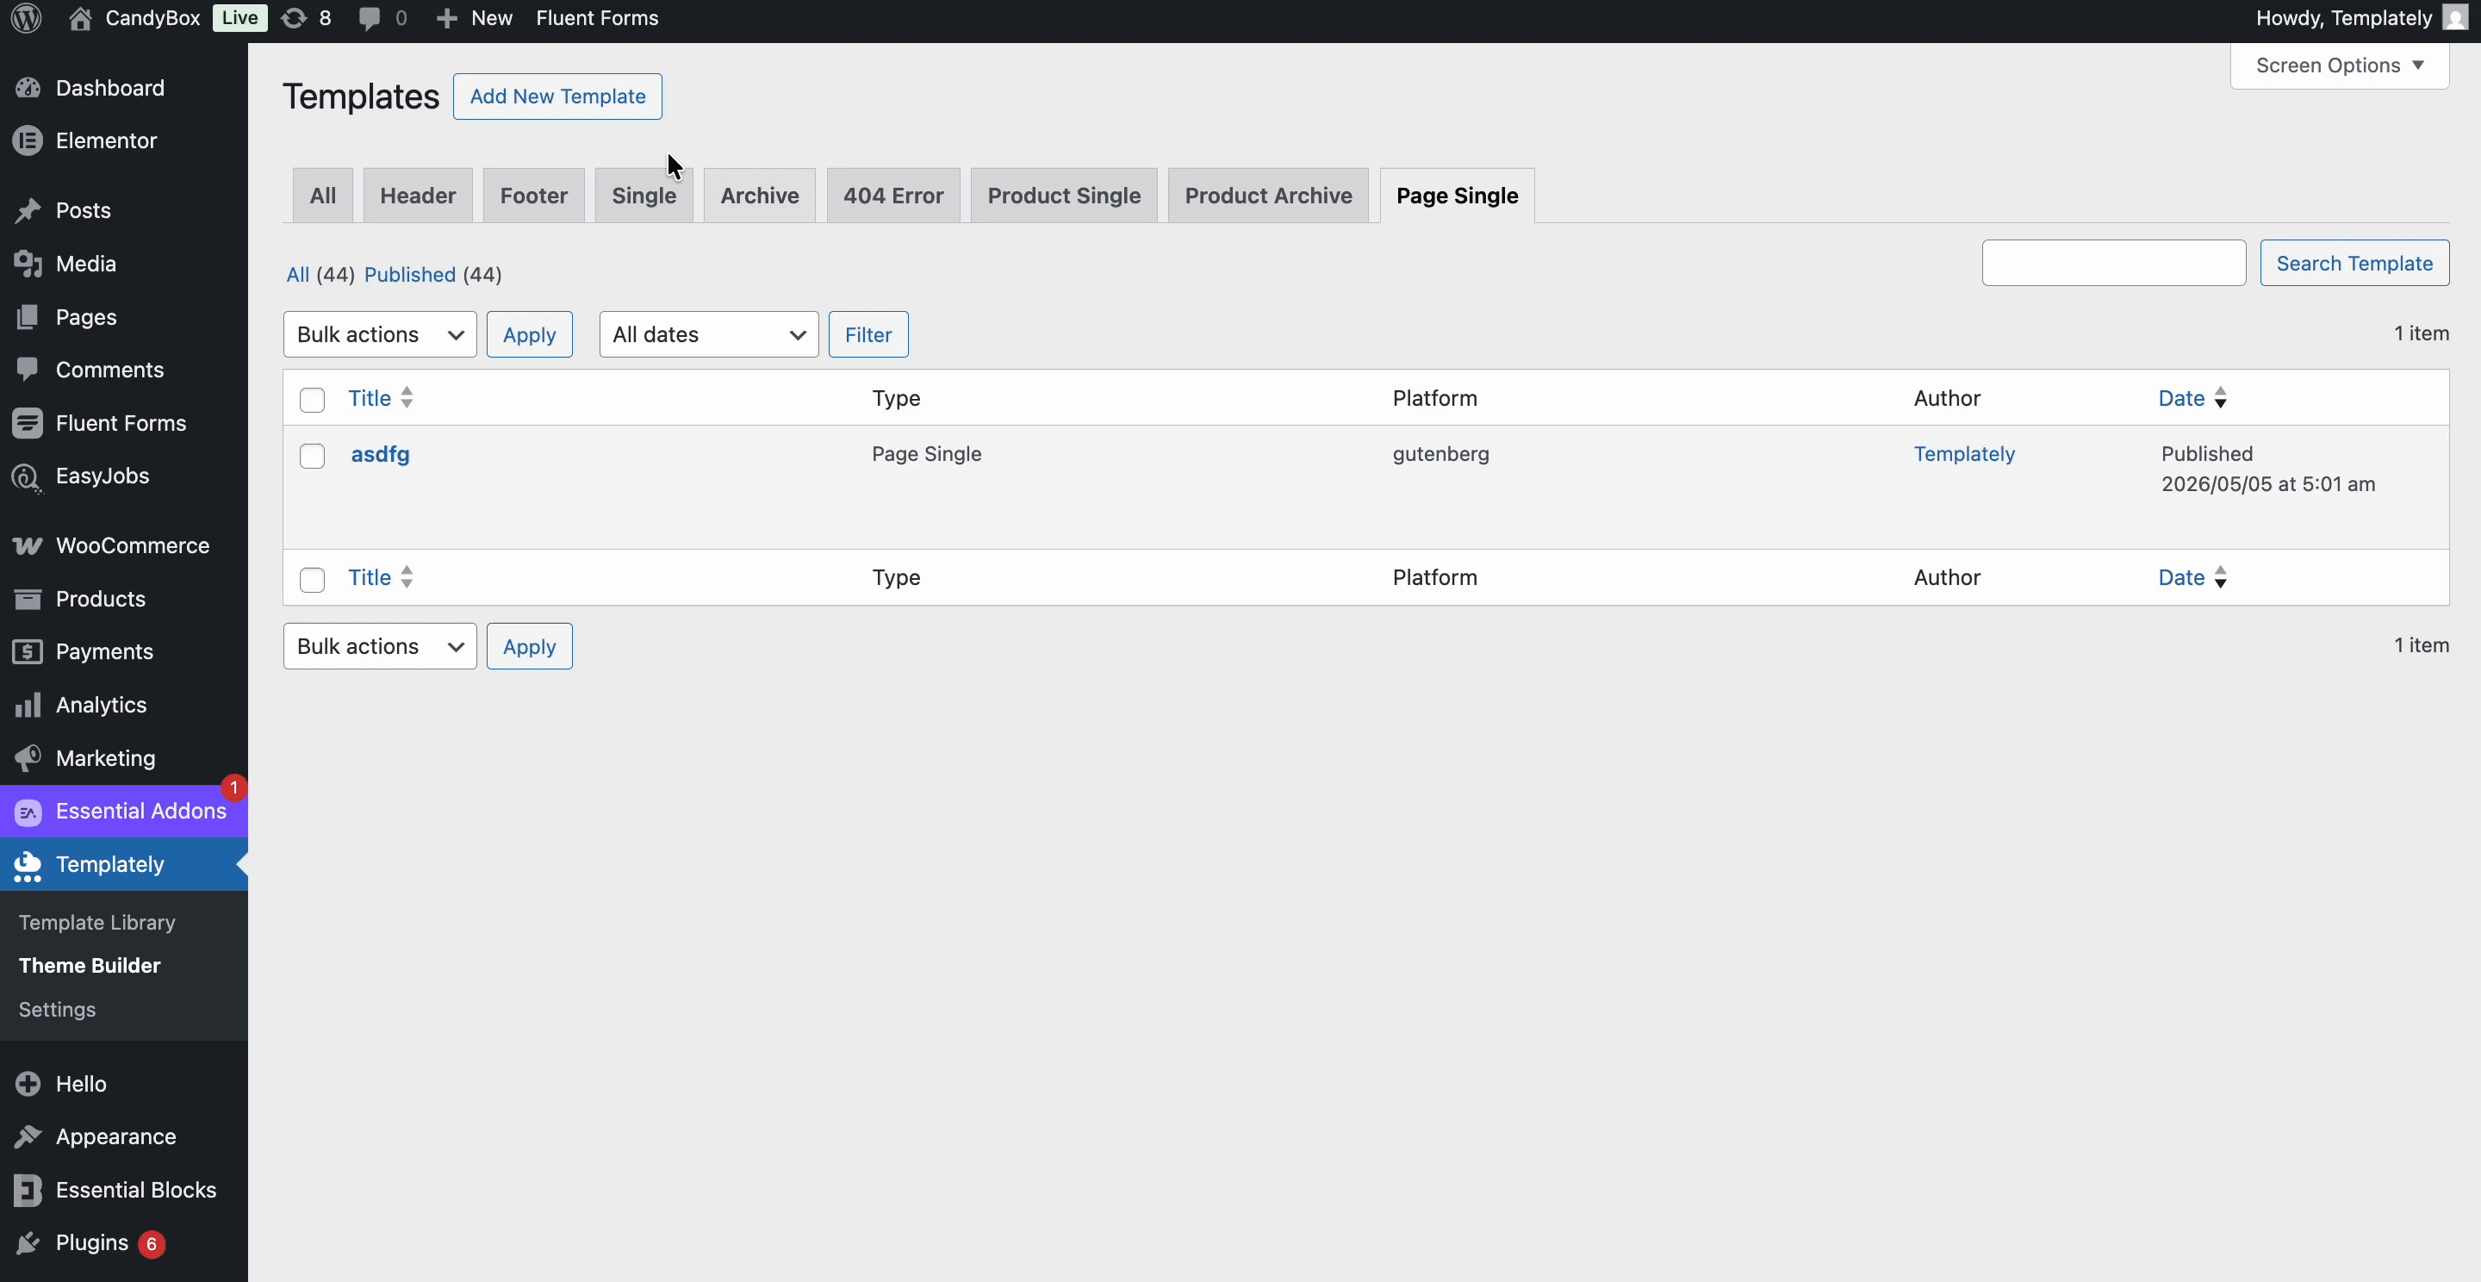Image resolution: width=2481 pixels, height=1282 pixels.
Task: Click the plus New icon in admin bar
Action: pos(446,18)
